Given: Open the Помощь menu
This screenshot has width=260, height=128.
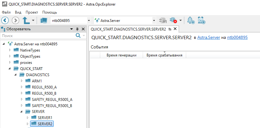Looking at the screenshot, I should 49,12.
